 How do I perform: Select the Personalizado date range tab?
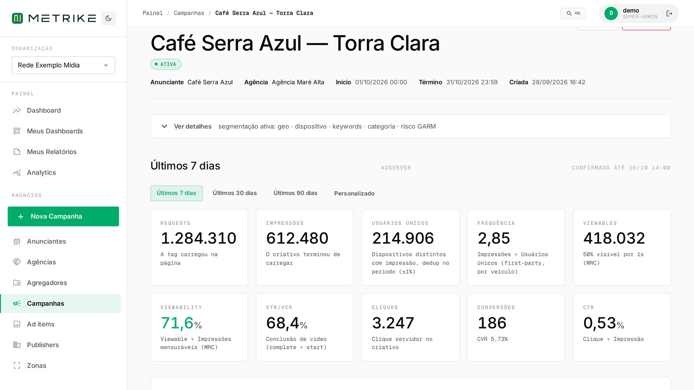click(354, 193)
